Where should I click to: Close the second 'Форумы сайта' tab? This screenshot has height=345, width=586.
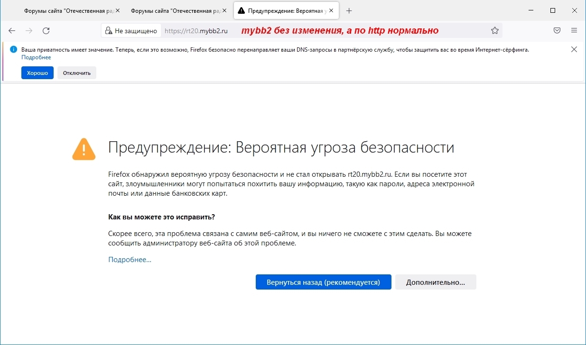[x=224, y=10]
